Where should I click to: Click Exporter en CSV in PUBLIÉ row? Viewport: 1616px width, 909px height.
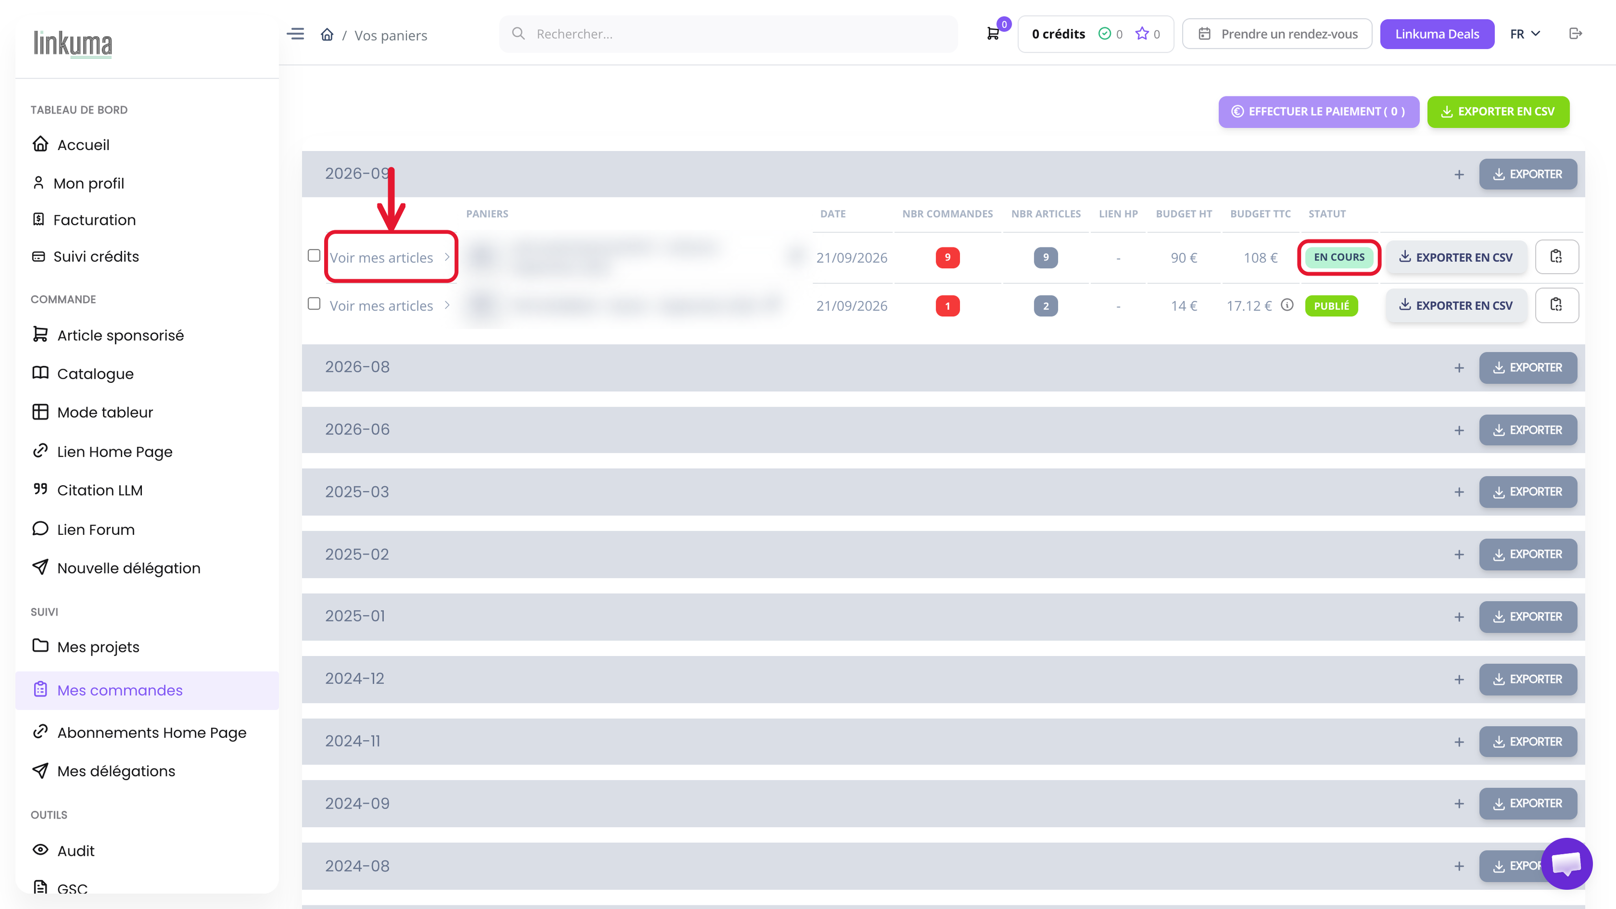click(1456, 306)
